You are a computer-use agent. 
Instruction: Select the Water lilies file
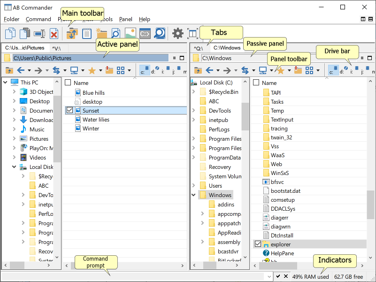[96, 120]
